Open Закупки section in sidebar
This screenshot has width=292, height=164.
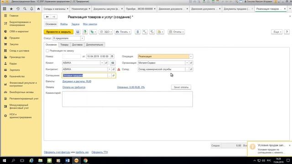pos(14,44)
